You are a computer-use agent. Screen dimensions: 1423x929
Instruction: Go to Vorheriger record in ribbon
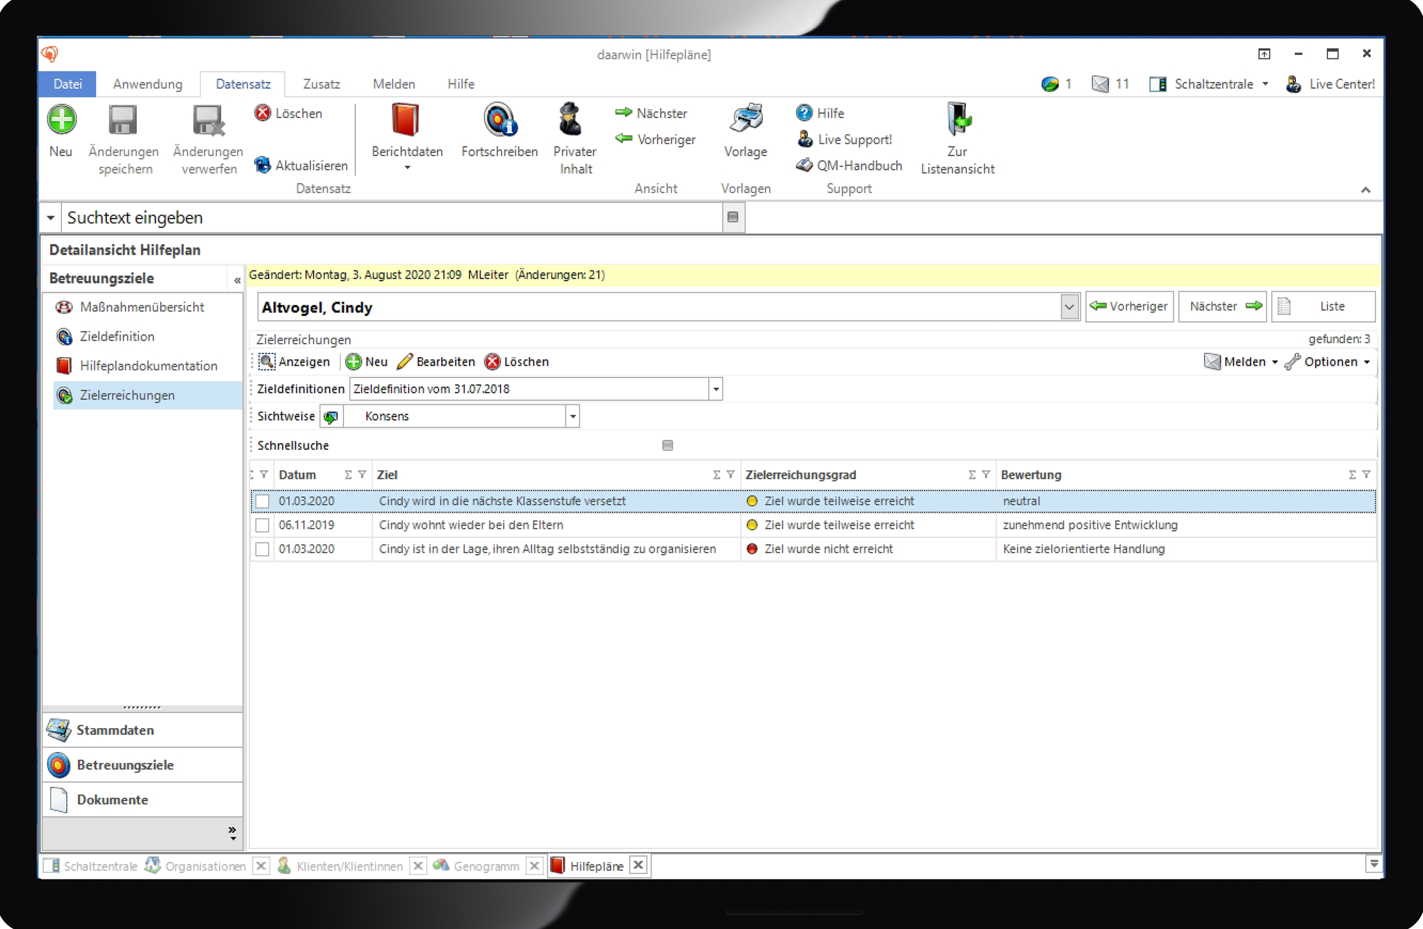(655, 139)
